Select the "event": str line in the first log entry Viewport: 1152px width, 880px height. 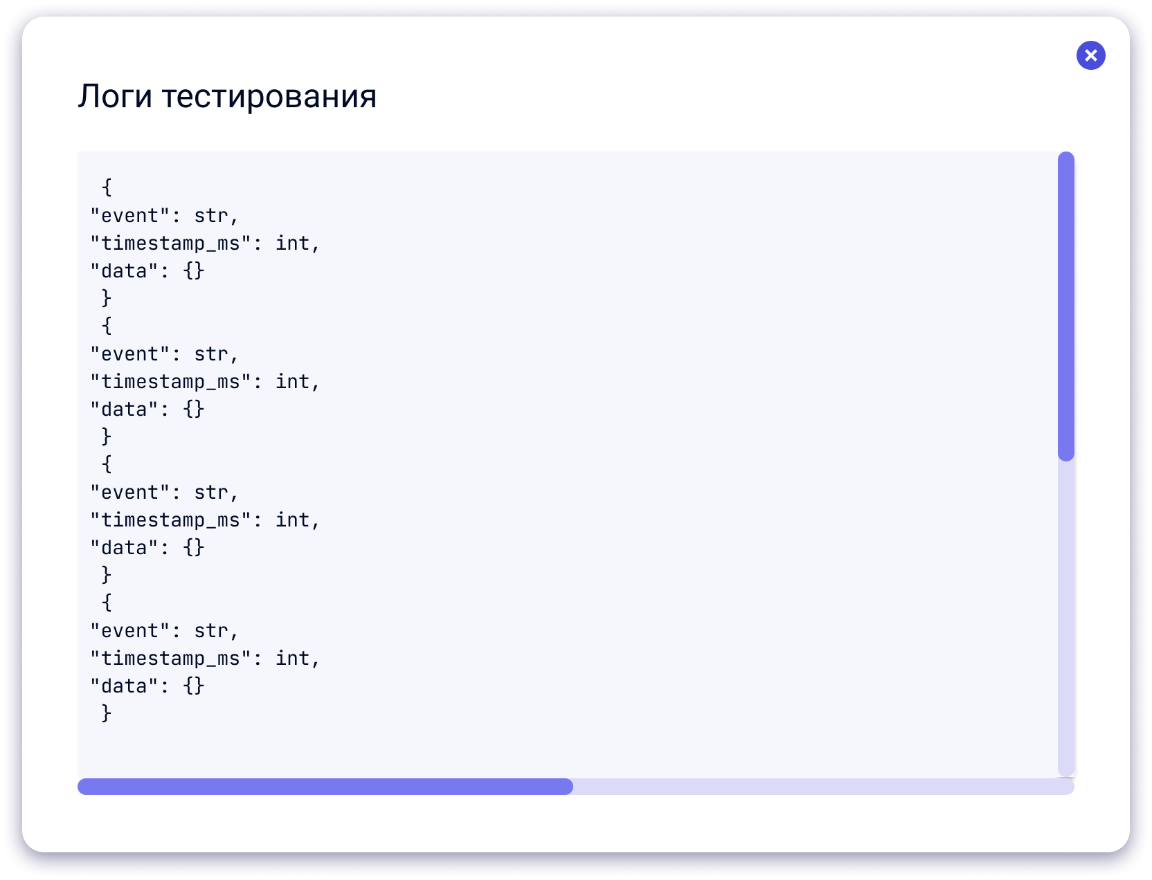[x=165, y=216]
